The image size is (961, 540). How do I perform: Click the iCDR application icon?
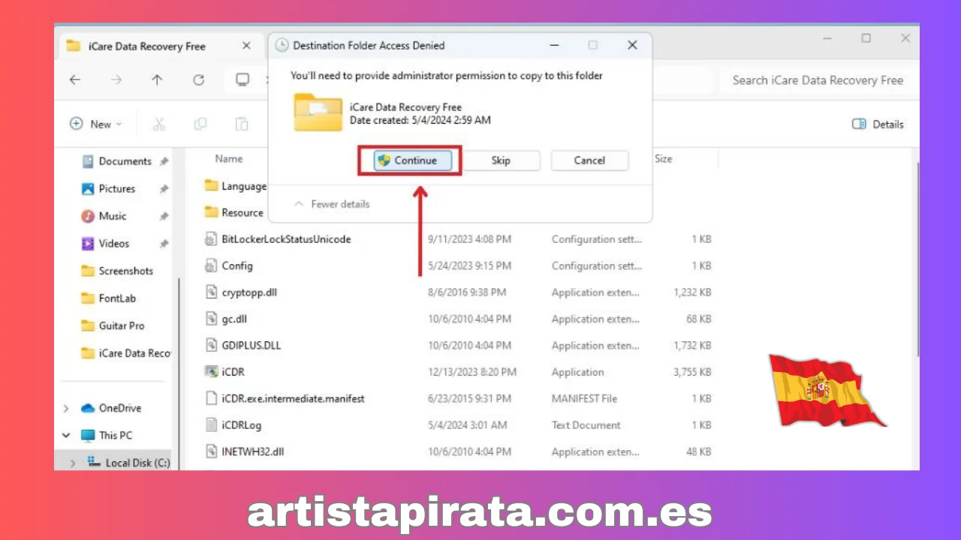click(x=211, y=372)
